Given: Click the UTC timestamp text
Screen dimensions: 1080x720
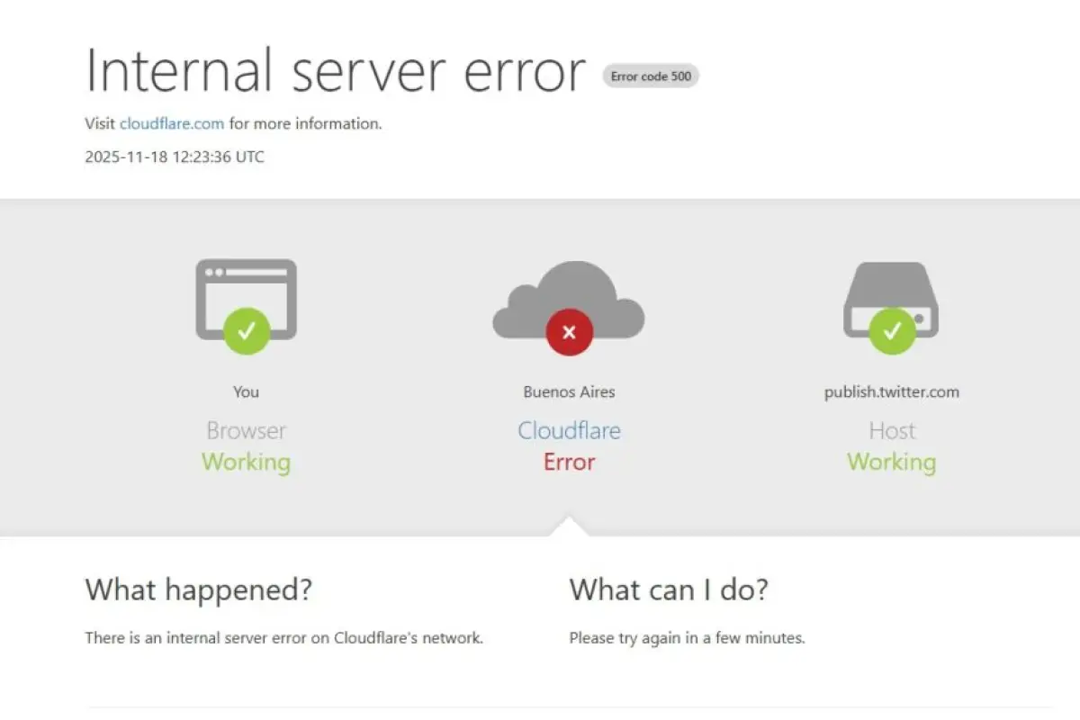Looking at the screenshot, I should (x=174, y=157).
